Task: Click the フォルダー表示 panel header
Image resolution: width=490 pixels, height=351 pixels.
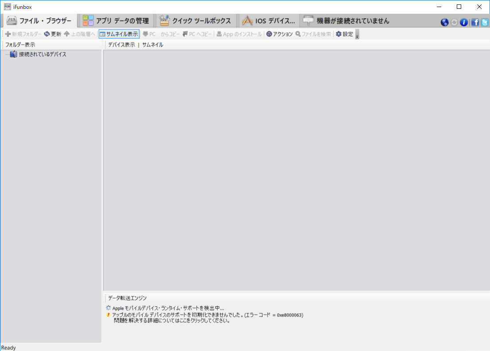Action: (20, 45)
